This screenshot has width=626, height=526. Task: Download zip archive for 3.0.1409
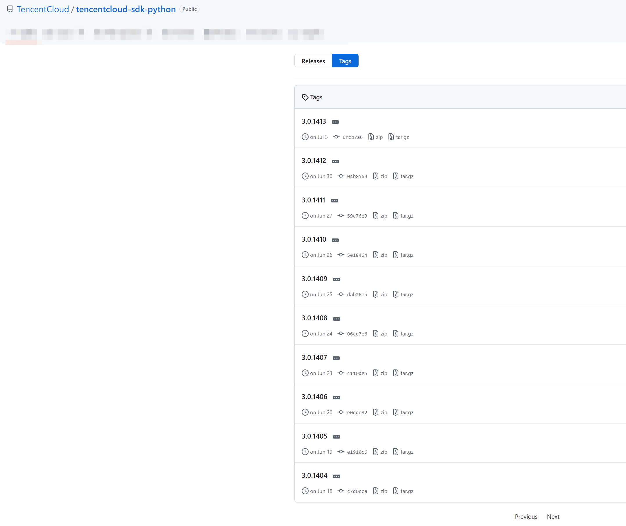(x=383, y=294)
